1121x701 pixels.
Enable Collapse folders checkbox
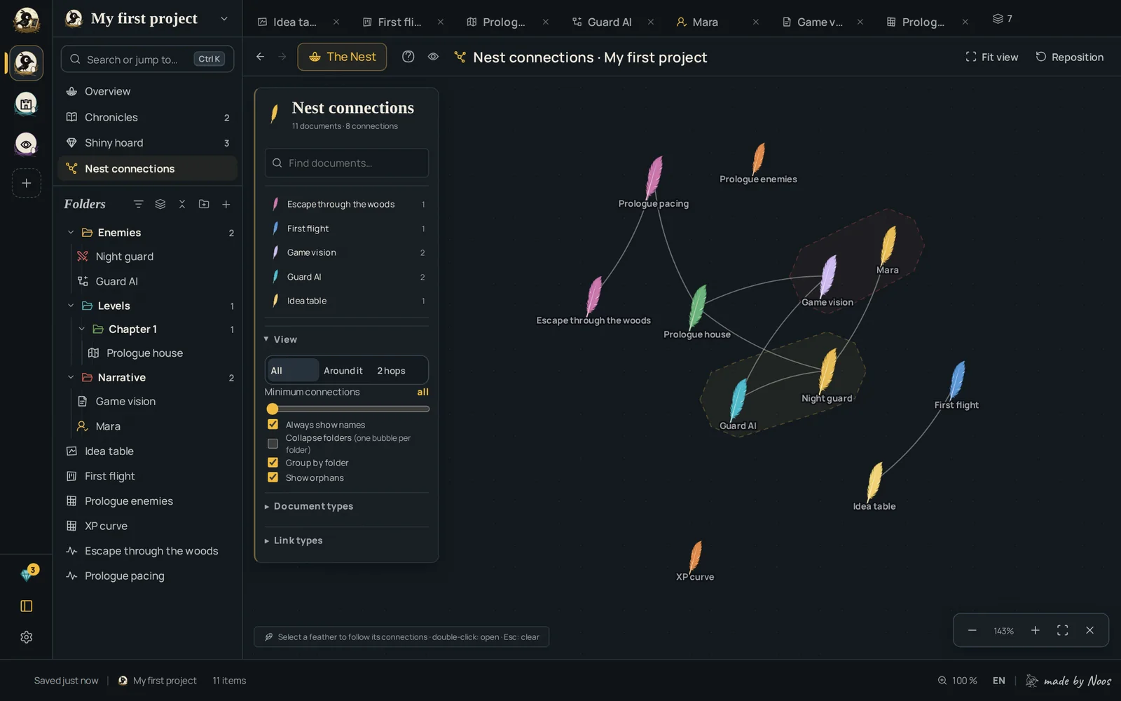coord(273,444)
